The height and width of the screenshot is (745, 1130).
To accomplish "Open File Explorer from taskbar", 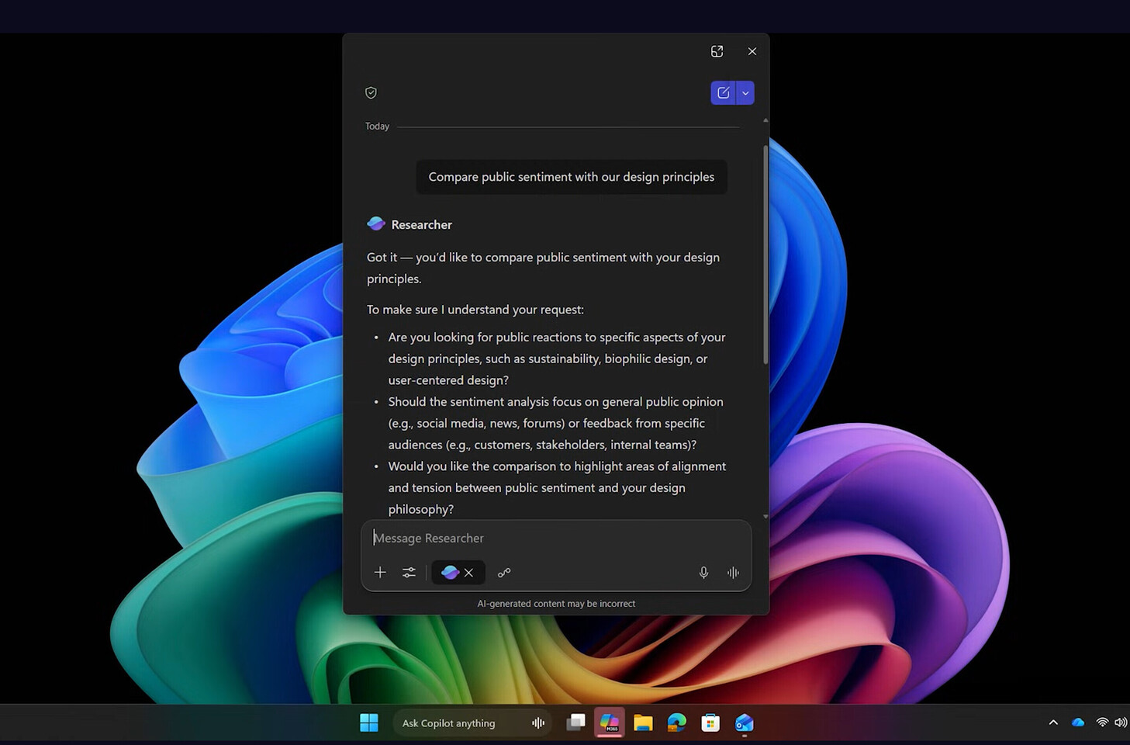I will coord(643,722).
